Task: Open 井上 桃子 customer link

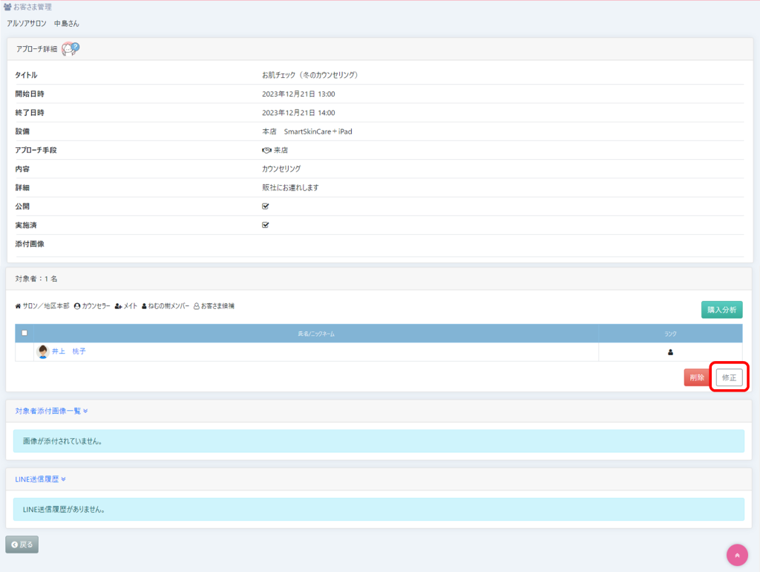Action: pyautogui.click(x=69, y=352)
